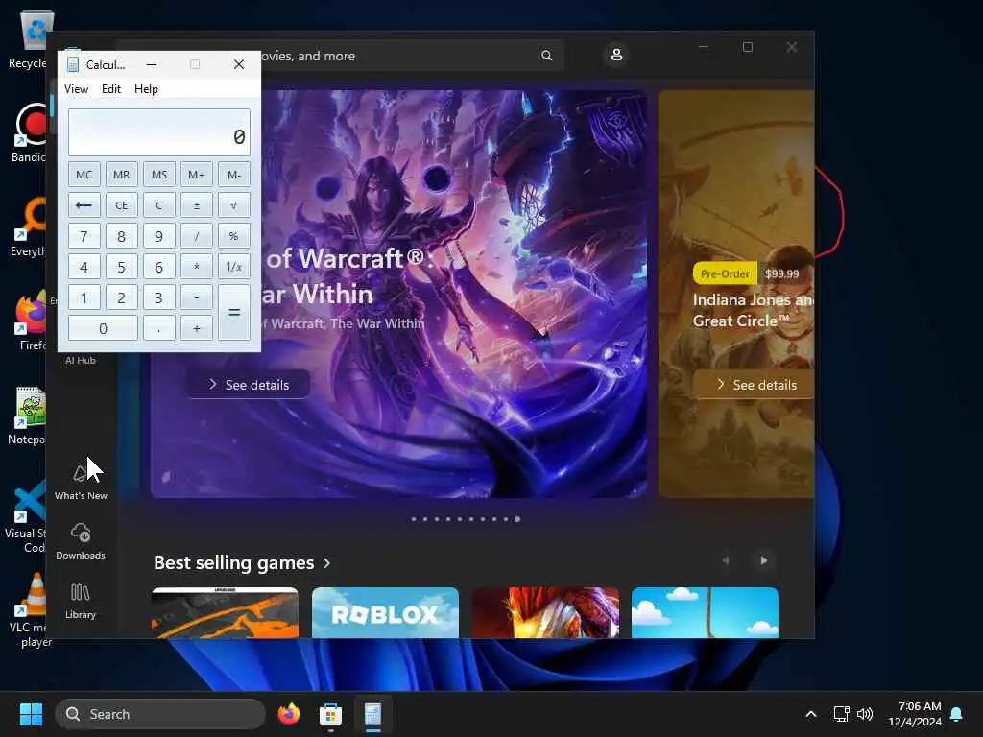Image resolution: width=983 pixels, height=737 pixels.
Task: Click digit 7 on the Calculator
Action: [x=84, y=236]
